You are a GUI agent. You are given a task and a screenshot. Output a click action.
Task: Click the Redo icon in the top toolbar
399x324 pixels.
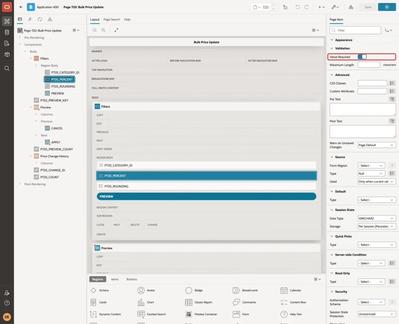306,7
